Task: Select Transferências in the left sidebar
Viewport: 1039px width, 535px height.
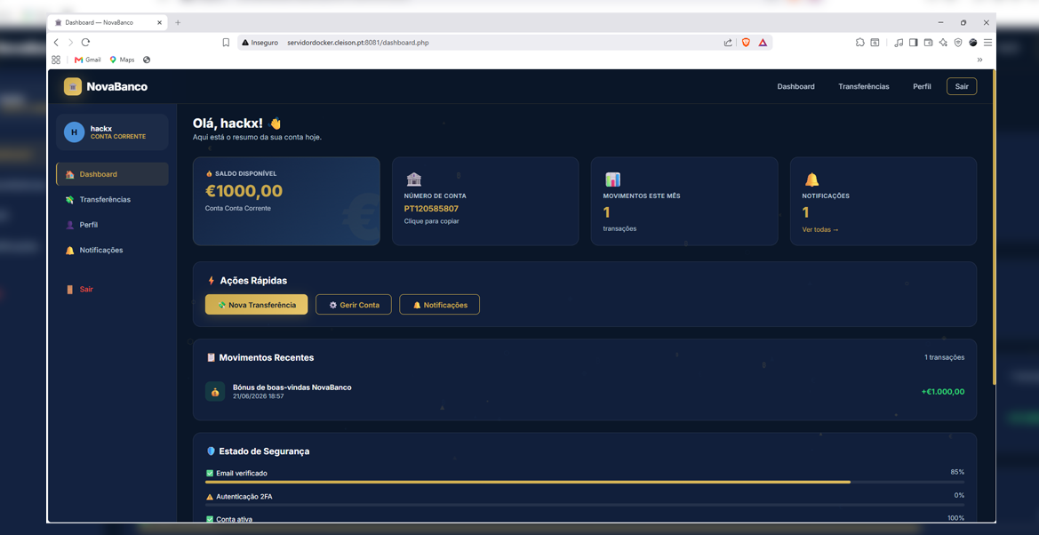Action: click(112, 200)
